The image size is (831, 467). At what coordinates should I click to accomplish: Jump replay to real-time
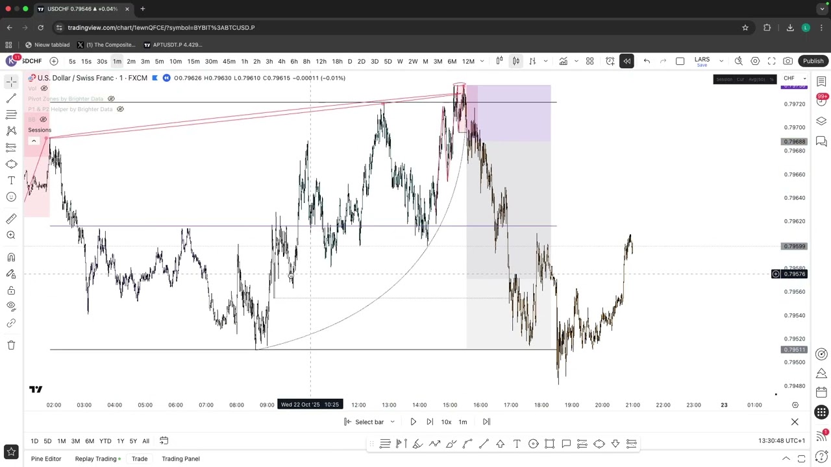(x=486, y=422)
